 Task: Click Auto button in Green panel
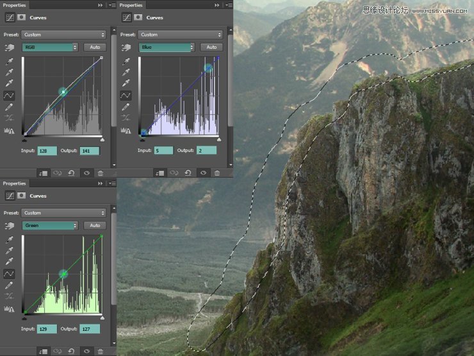point(95,226)
